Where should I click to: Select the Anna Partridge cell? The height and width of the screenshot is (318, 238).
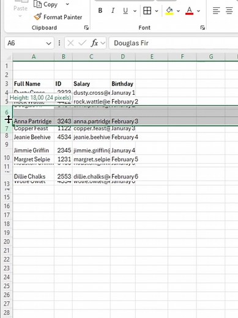[34, 121]
